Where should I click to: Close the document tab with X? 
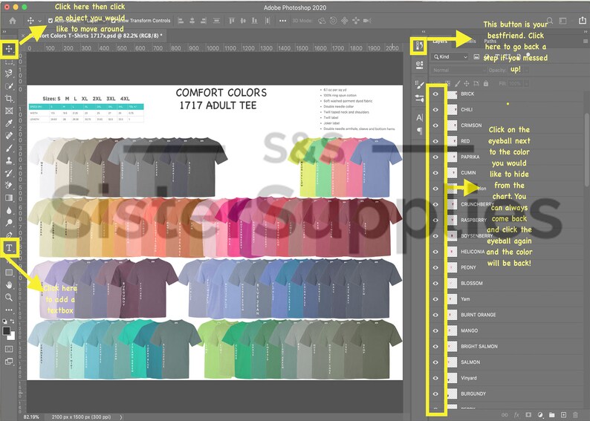point(23,36)
